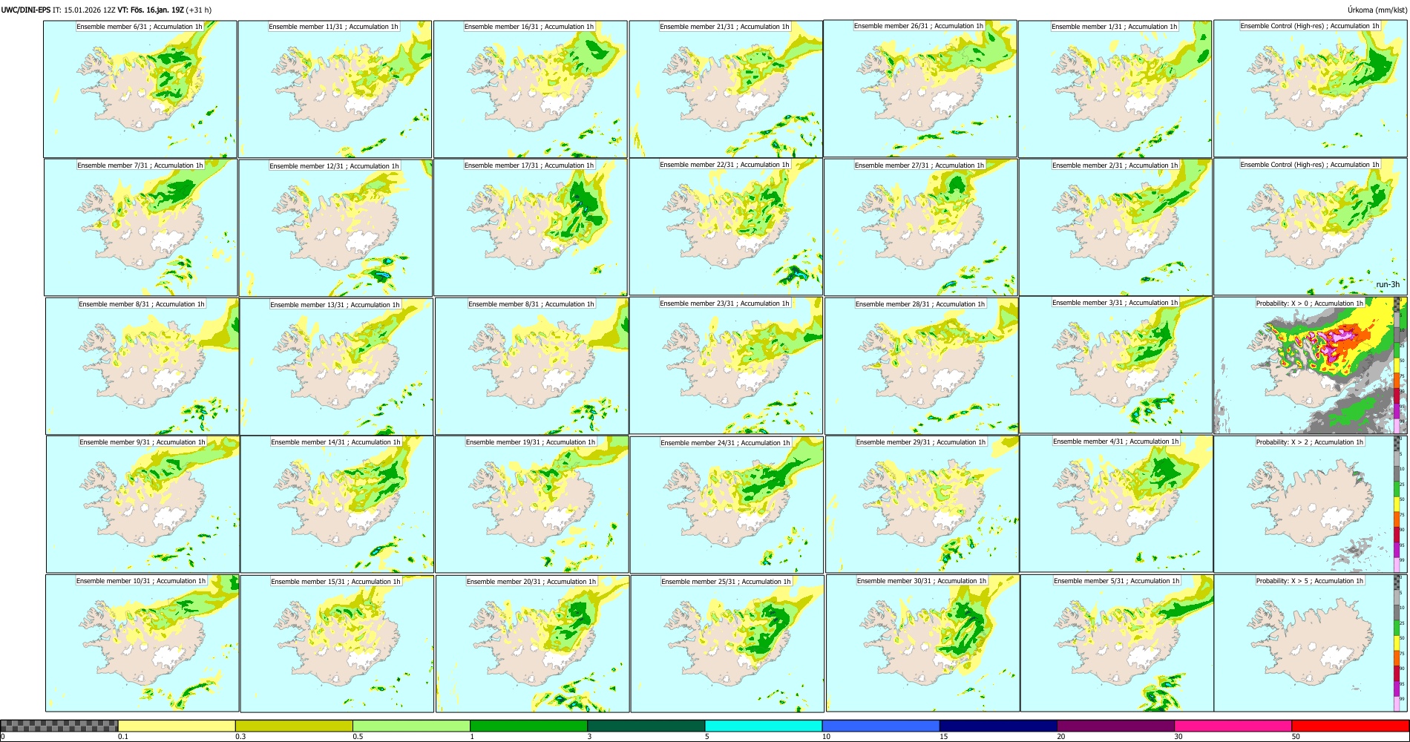The width and height of the screenshot is (1410, 742).
Task: Click the Ensemble member 2/31 map
Action: coord(1115,228)
